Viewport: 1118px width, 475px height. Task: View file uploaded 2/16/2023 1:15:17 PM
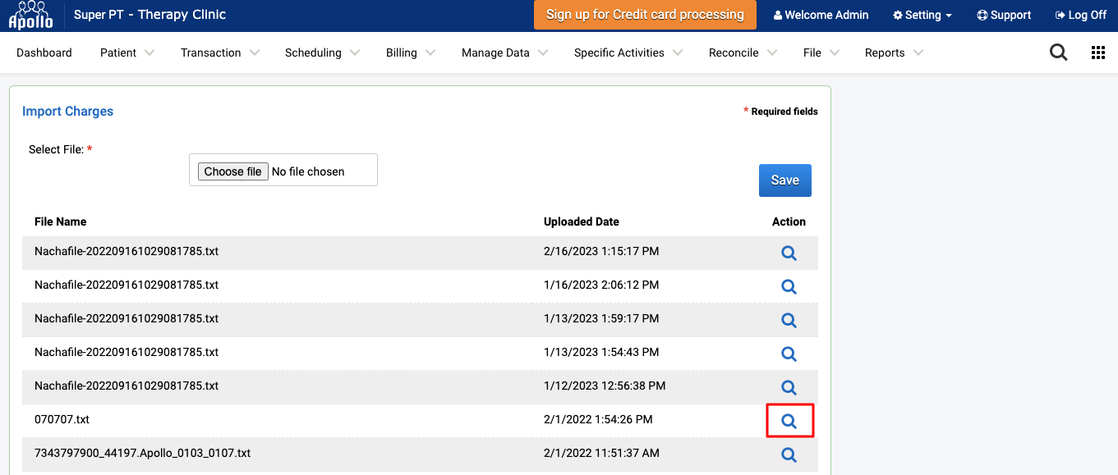click(789, 253)
